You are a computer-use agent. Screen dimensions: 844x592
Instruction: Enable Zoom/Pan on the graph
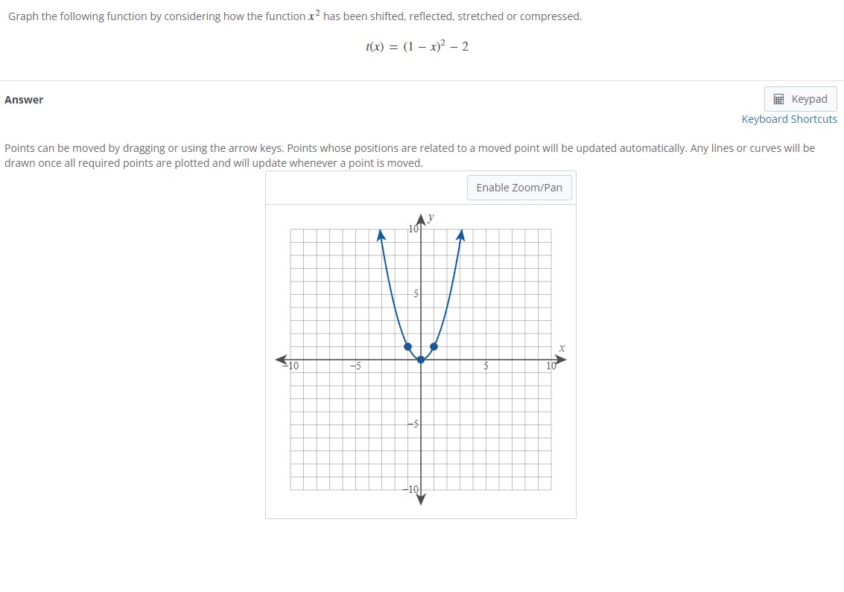click(x=519, y=187)
